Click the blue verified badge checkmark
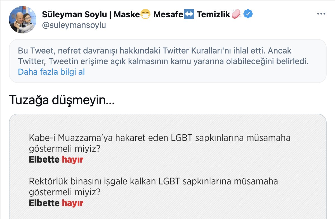 coord(248,14)
